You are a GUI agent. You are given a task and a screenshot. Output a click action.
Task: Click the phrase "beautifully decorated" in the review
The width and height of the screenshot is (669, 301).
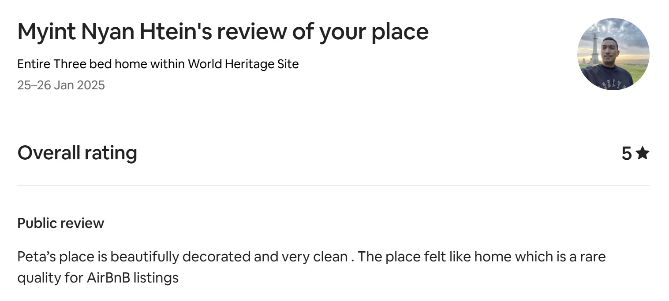click(180, 257)
